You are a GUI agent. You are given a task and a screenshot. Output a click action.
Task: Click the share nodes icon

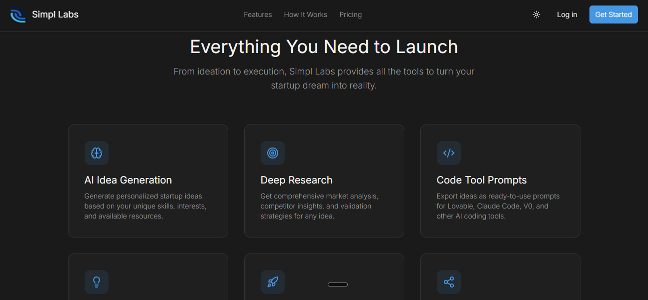pos(449,282)
